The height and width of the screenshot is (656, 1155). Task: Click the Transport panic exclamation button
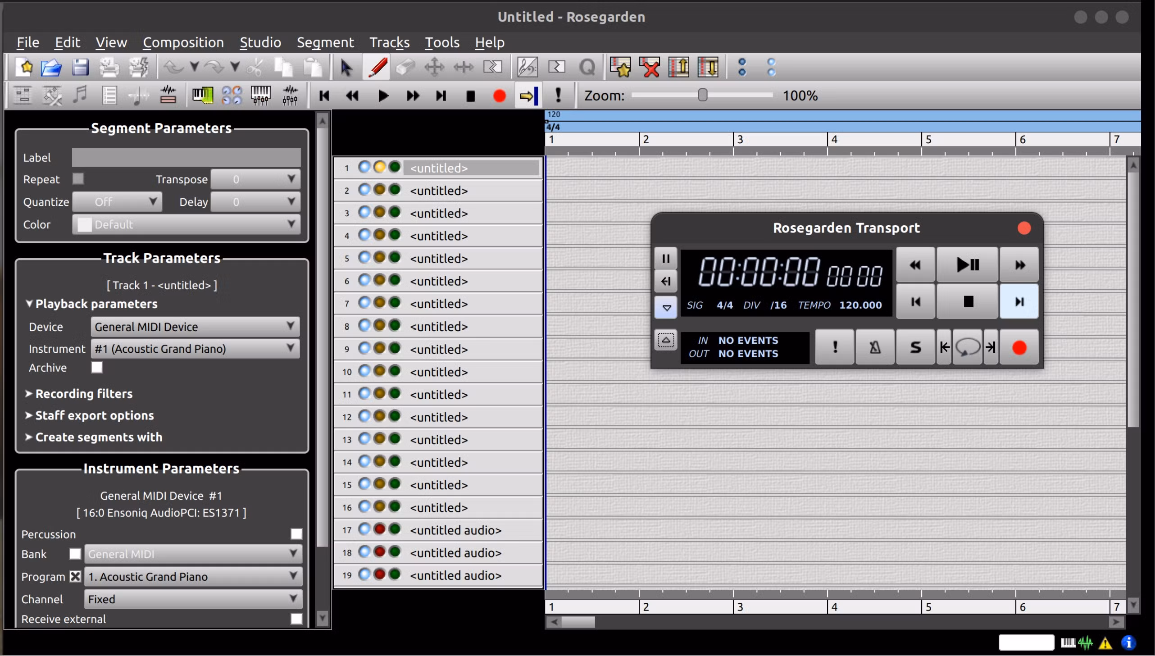click(835, 347)
